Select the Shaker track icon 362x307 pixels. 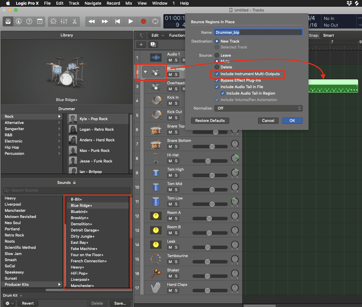pyautogui.click(x=156, y=274)
